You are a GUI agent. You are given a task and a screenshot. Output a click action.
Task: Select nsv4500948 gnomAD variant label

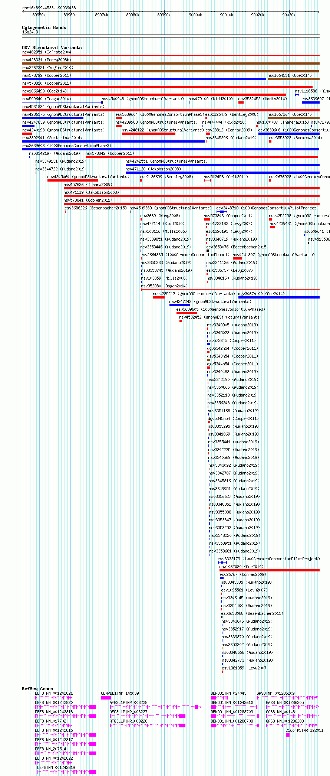[143, 99]
